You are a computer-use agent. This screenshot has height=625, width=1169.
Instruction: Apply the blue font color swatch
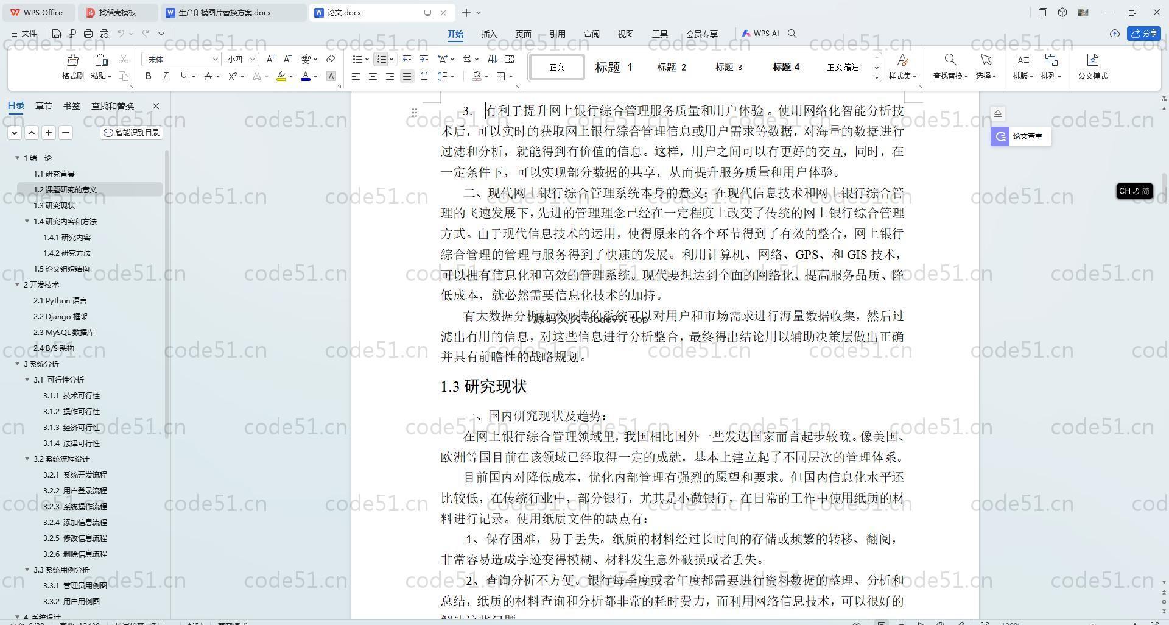(306, 76)
